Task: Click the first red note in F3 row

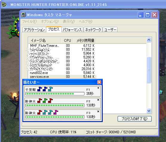Action: click(40, 112)
